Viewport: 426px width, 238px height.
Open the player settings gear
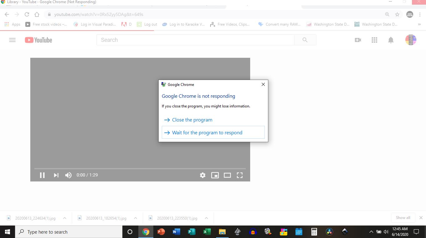click(x=203, y=175)
